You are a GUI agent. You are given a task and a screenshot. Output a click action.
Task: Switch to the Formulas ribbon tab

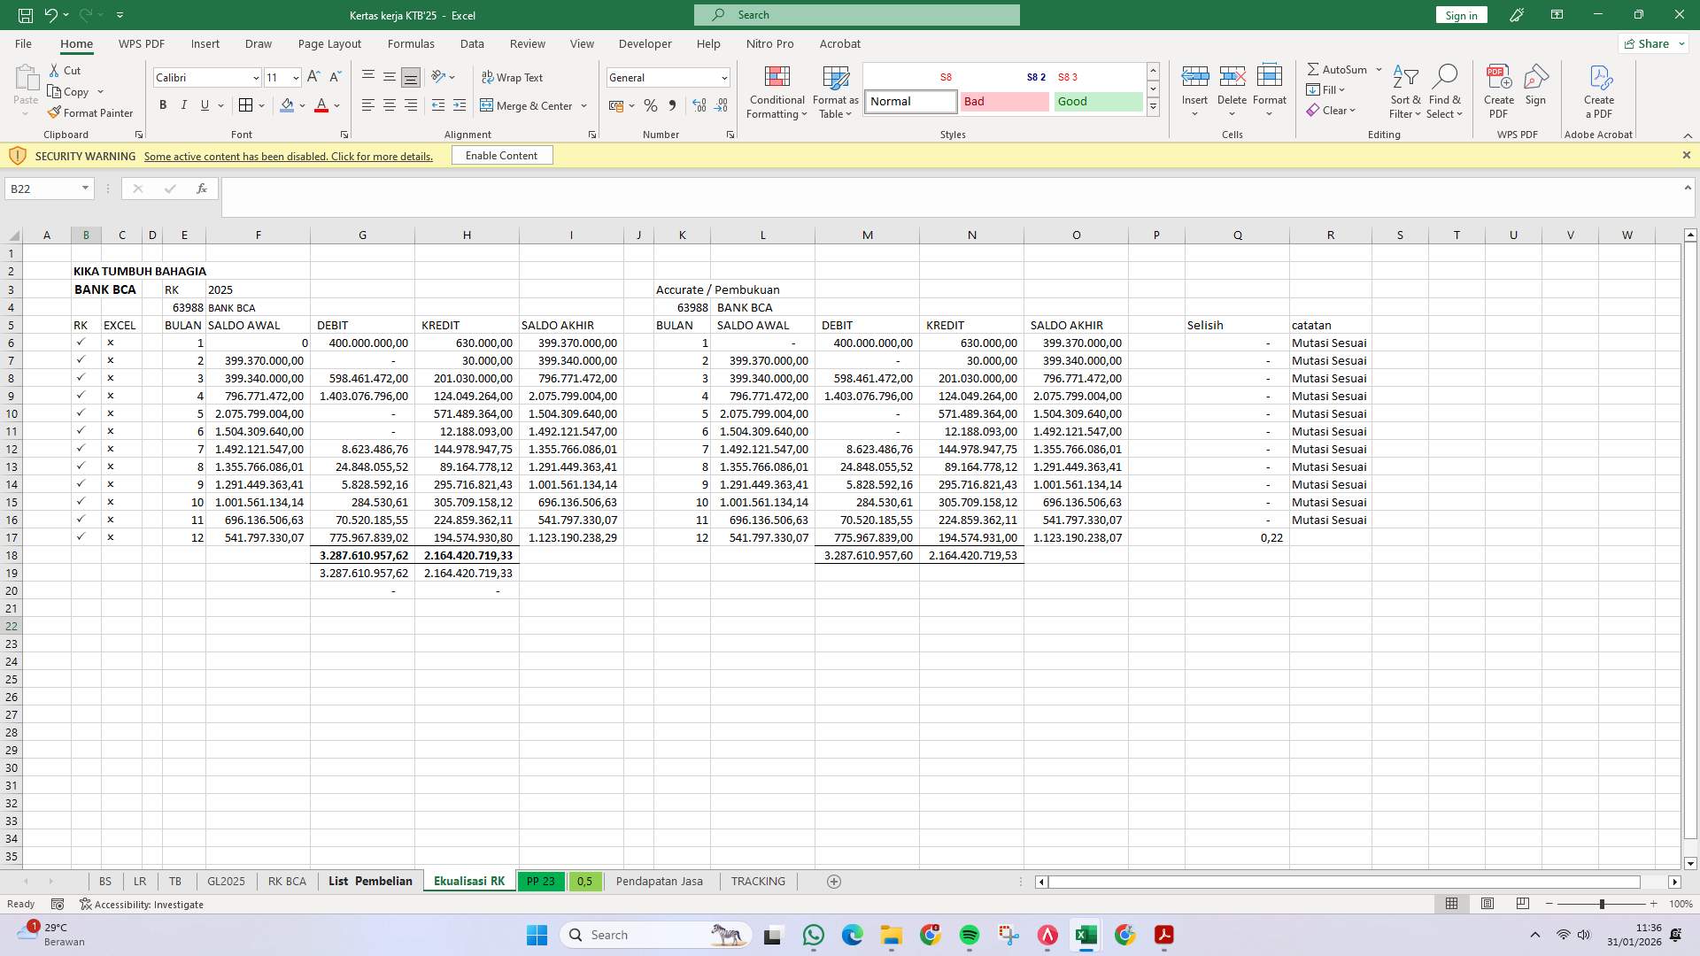[411, 43]
